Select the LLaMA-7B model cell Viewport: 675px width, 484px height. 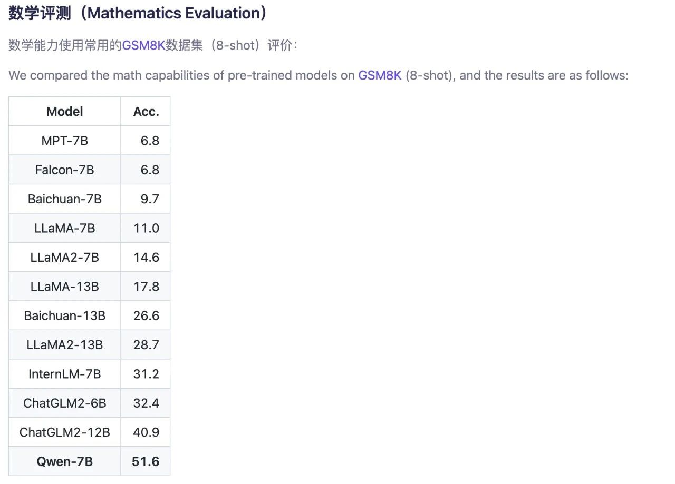click(x=65, y=228)
